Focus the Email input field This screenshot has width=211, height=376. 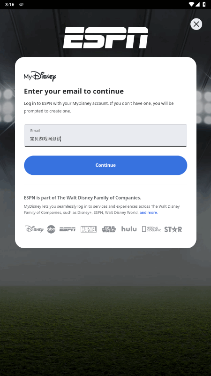(105, 135)
